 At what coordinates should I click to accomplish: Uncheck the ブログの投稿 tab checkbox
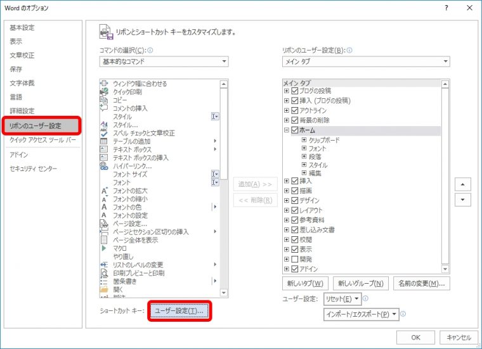point(294,91)
